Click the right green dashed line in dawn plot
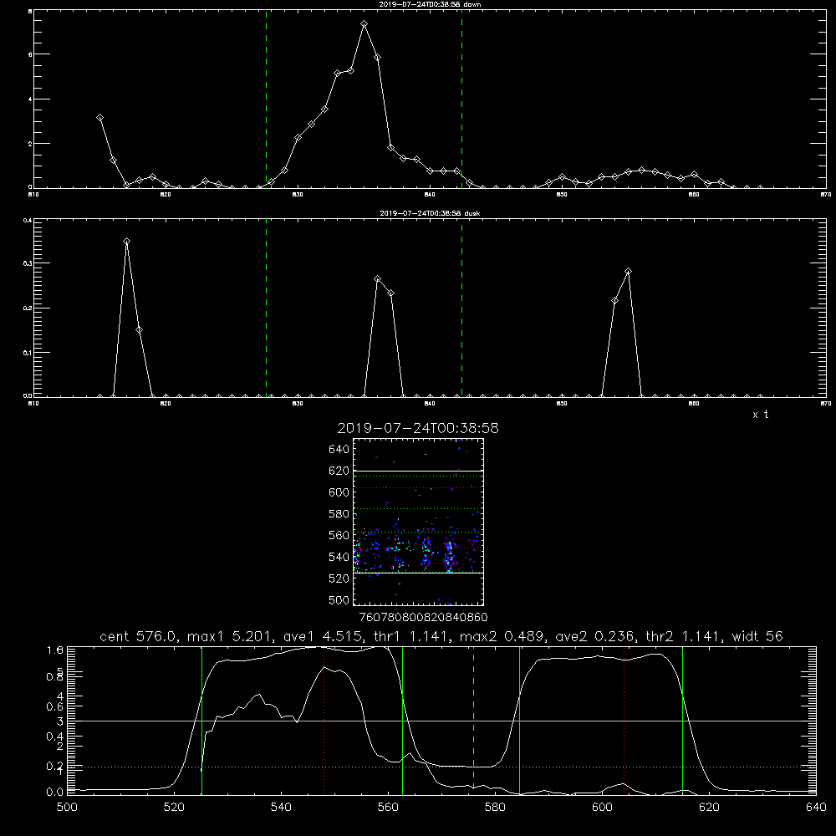 point(461,99)
